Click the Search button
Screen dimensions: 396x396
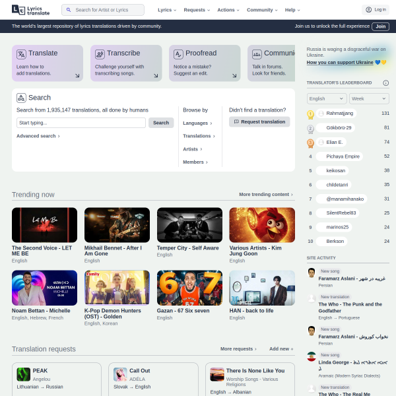coord(161,123)
